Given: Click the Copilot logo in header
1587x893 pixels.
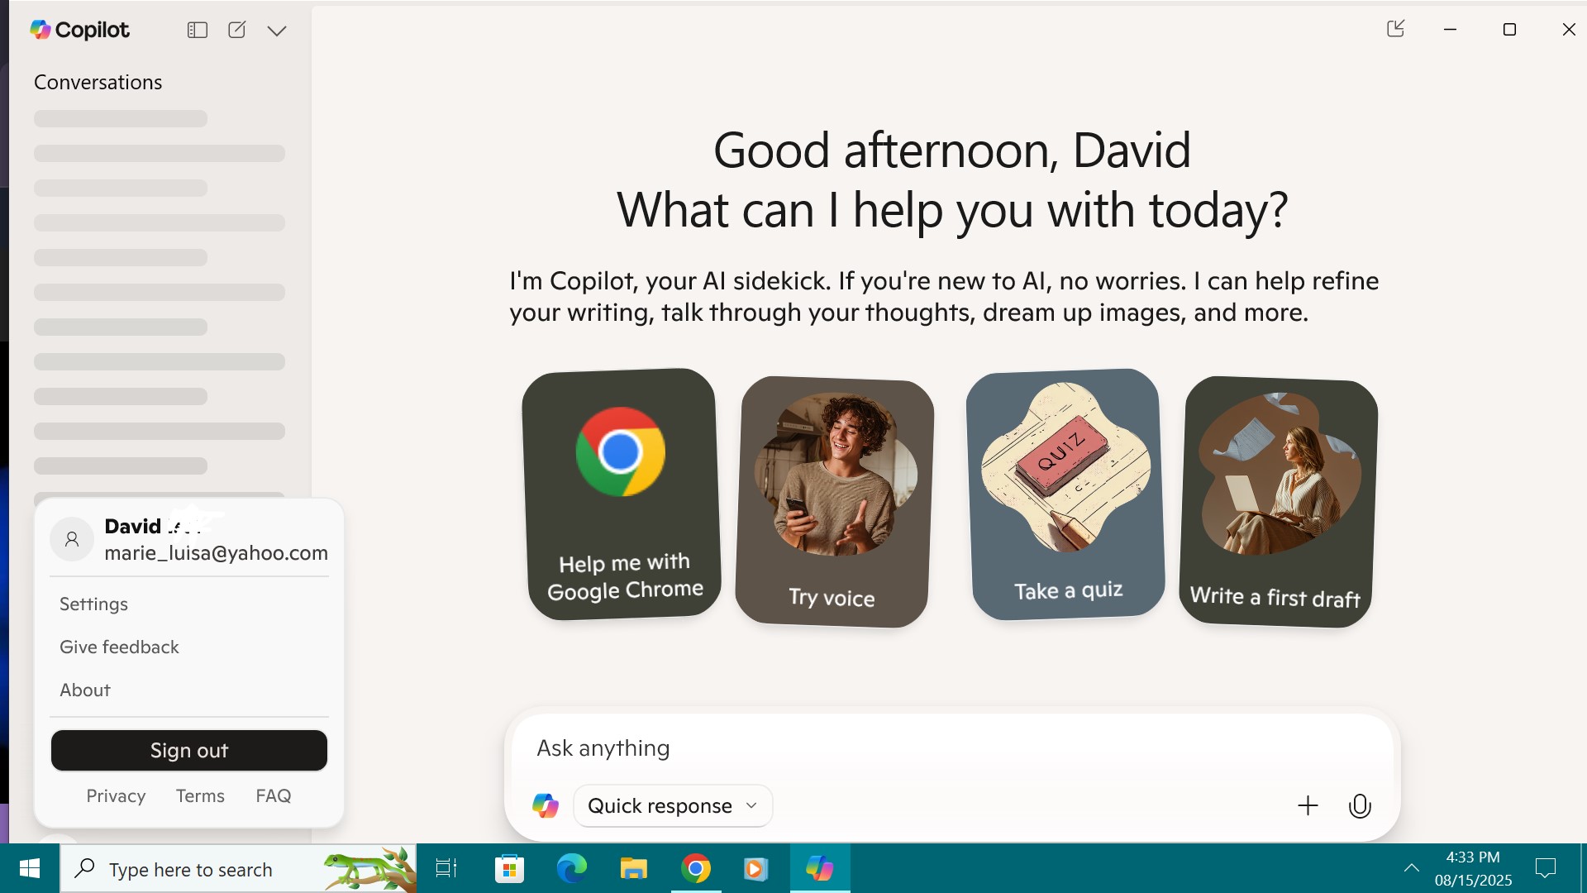Looking at the screenshot, I should [80, 31].
